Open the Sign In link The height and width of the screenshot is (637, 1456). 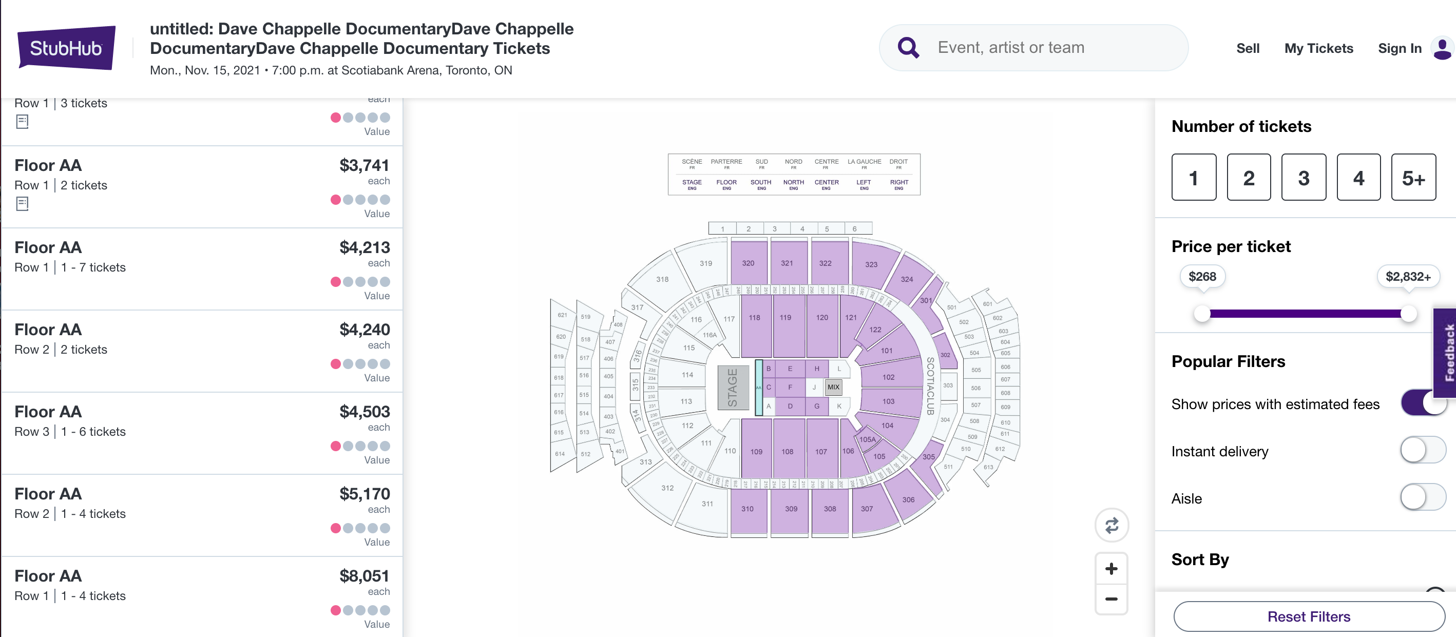pos(1400,49)
